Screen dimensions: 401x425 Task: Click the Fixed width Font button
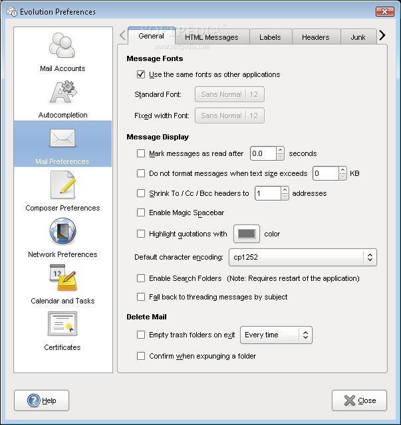[x=229, y=116]
